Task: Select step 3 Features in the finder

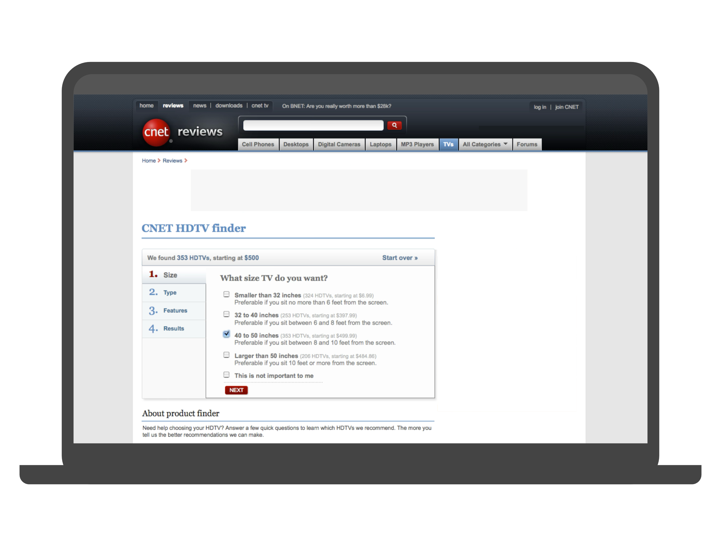Action: (174, 311)
